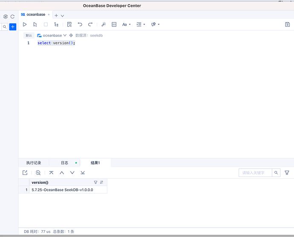Jump to the last row of results
The image size is (294, 237).
click(x=83, y=173)
